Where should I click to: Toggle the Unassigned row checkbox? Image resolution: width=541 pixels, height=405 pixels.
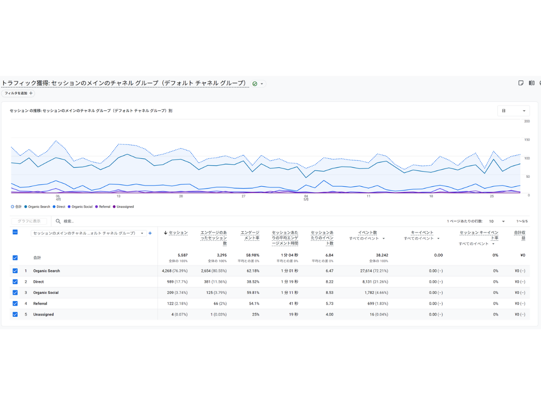[x=15, y=315]
